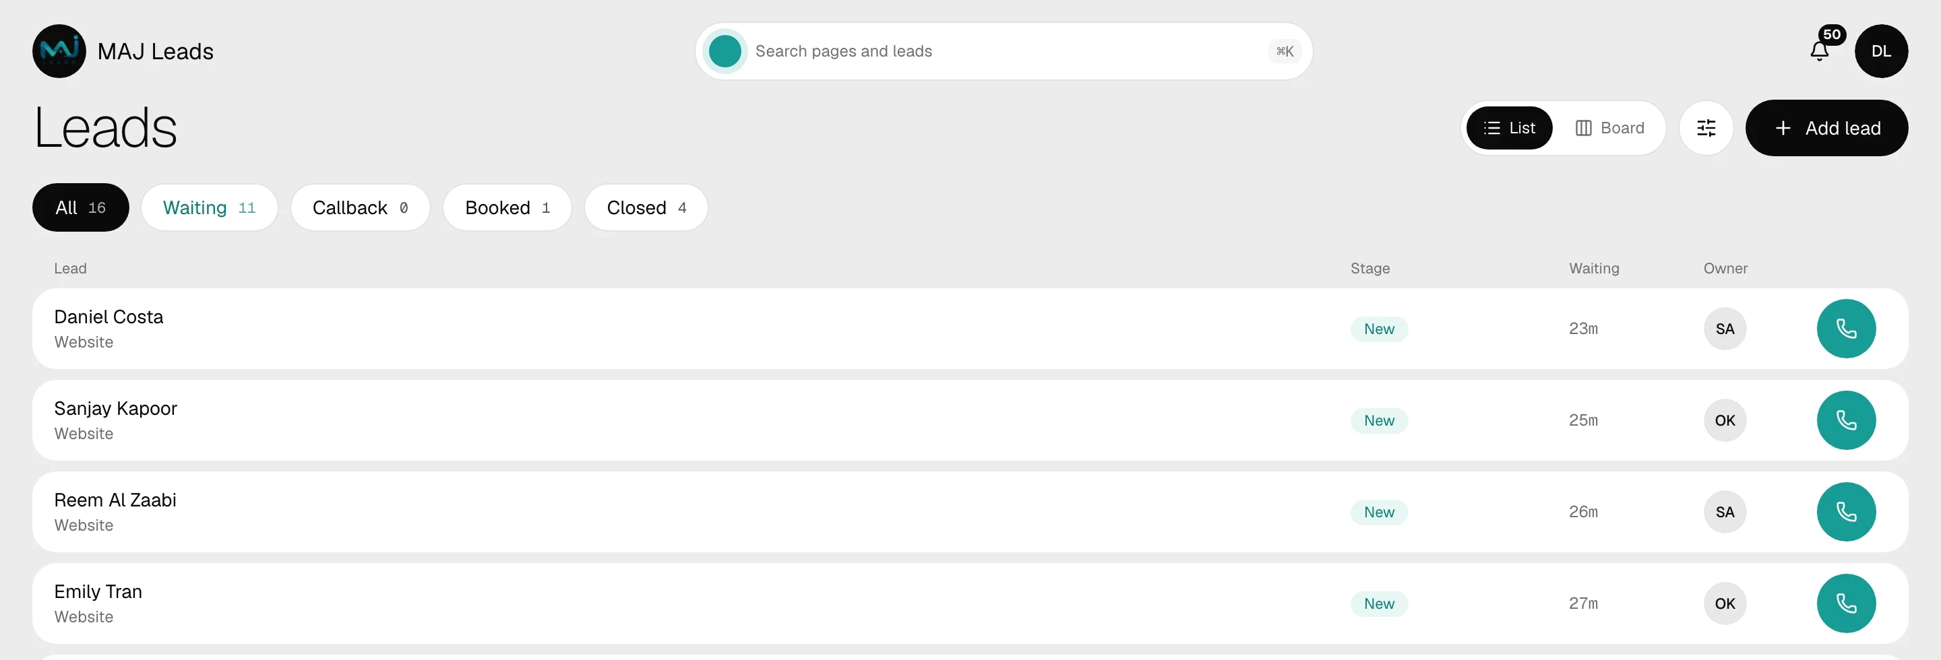The height and width of the screenshot is (660, 1941).
Task: Select the All 16 filter tab
Action: point(81,207)
